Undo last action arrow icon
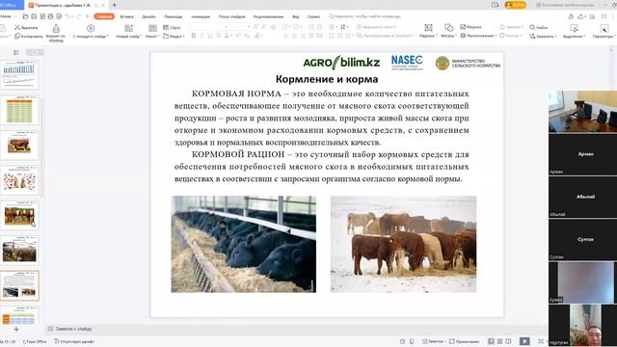The height and width of the screenshot is (347, 617). 67,16
